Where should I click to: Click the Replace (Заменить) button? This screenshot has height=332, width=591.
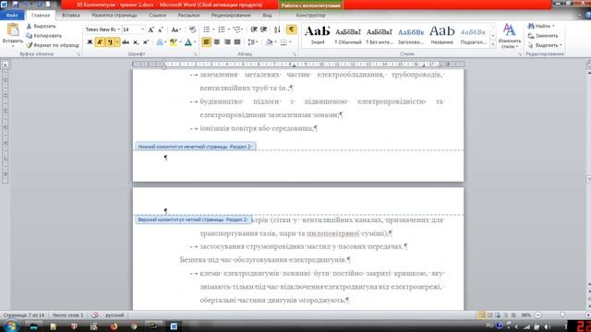click(x=543, y=36)
